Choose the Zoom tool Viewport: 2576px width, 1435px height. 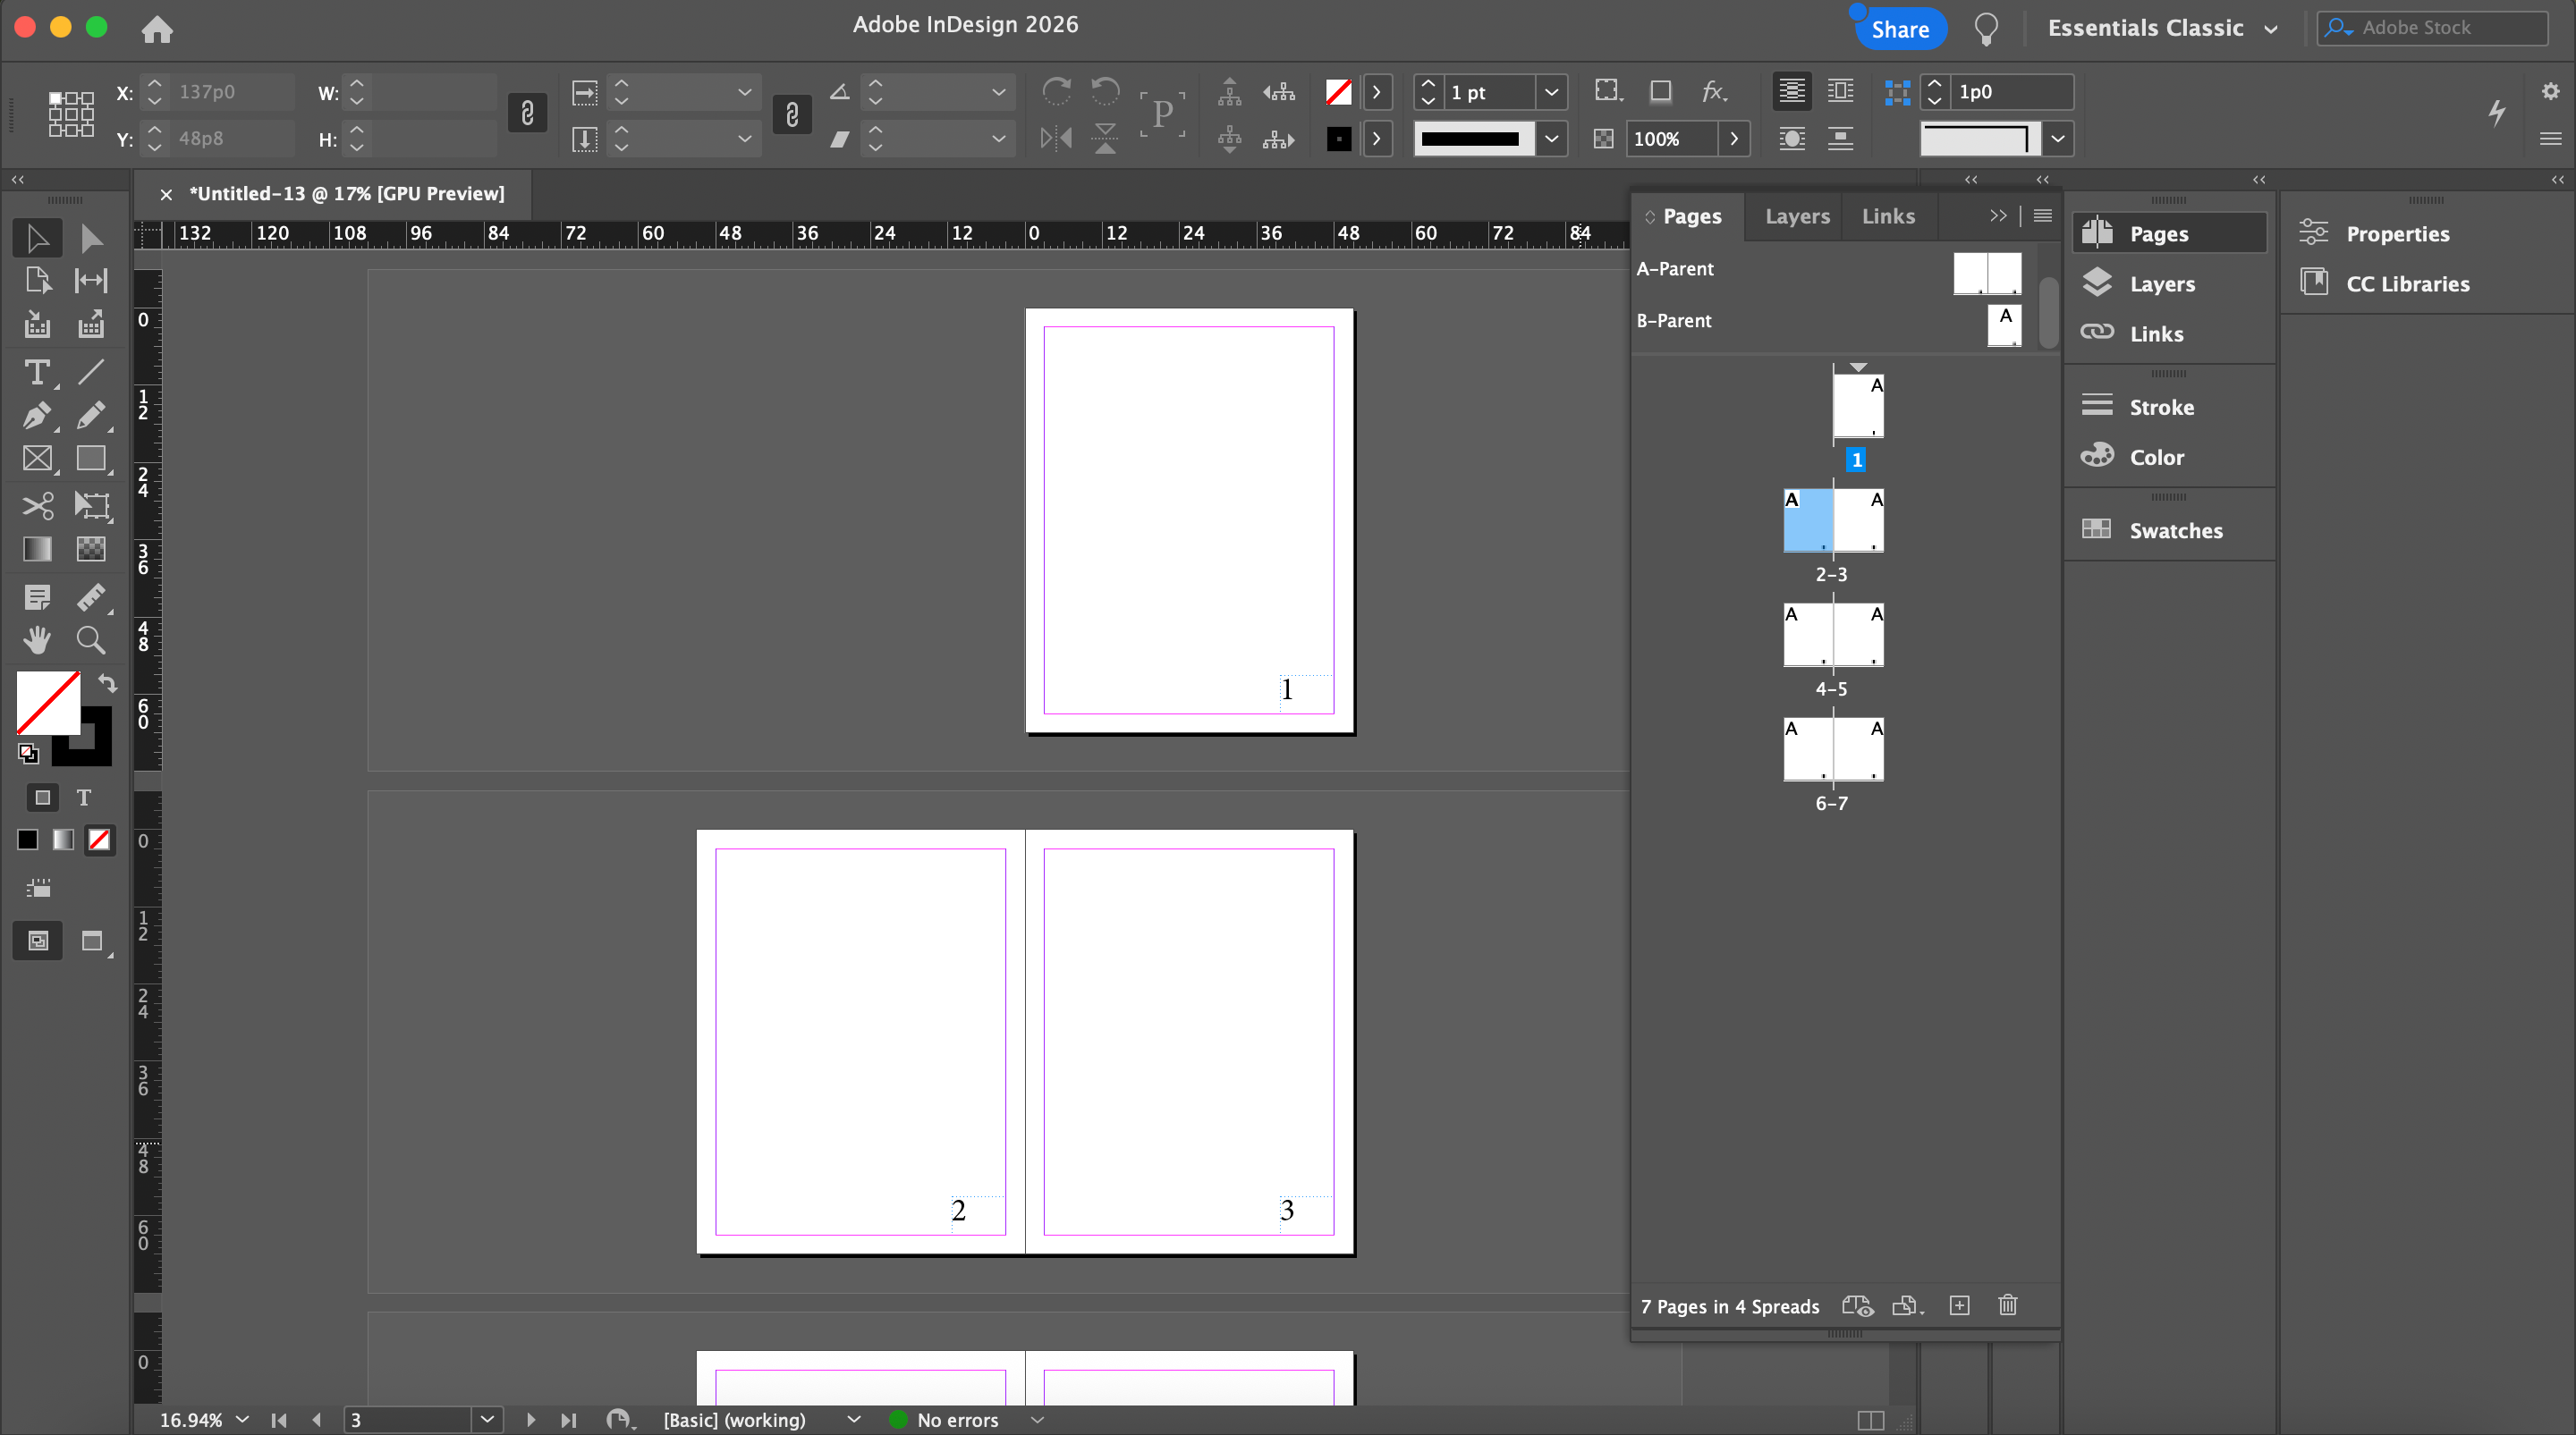(91, 639)
